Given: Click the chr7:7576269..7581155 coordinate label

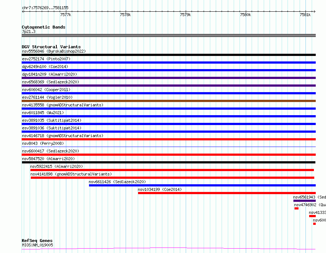Looking at the screenshot, I should pos(45,8).
